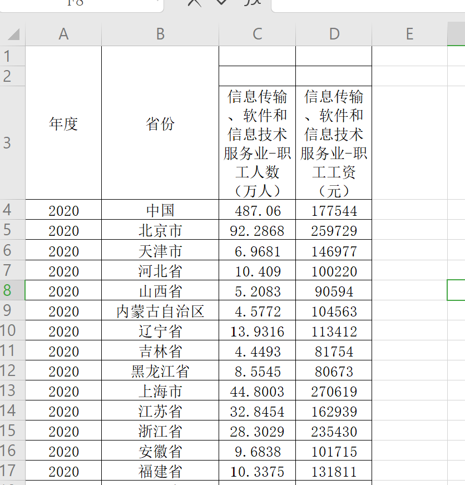Image resolution: width=465 pixels, height=485 pixels.
Task: Click cell containing 上海市
Action: [160, 390]
